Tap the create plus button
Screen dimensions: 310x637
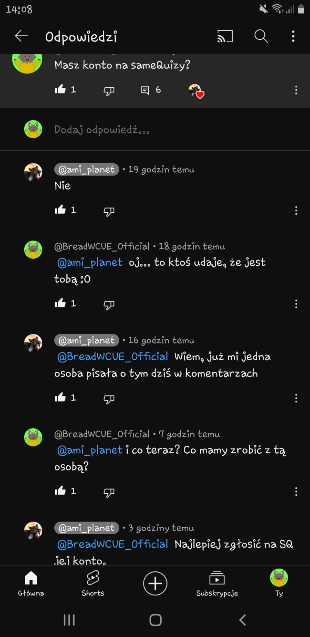pyautogui.click(x=155, y=583)
